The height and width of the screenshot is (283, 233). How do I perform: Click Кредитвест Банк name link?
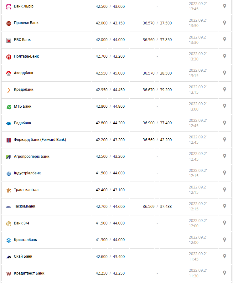tap(29, 273)
